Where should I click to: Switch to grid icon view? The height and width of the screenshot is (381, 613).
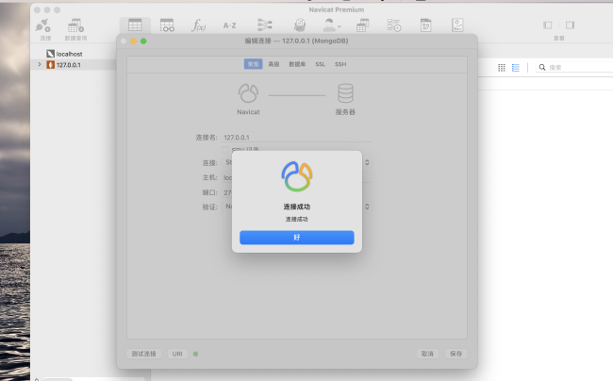tap(502, 68)
